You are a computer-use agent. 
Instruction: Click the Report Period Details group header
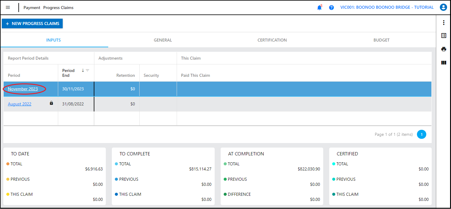pyautogui.click(x=49, y=58)
